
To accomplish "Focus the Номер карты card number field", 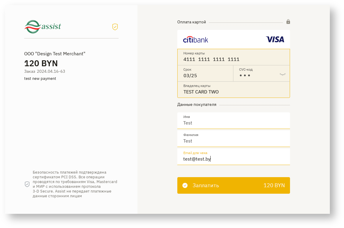I will click(233, 59).
